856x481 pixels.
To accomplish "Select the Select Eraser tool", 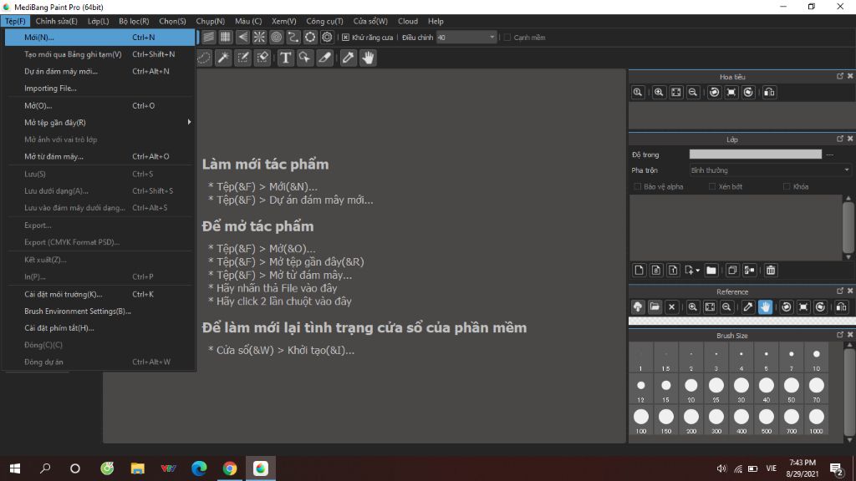I will tap(262, 58).
